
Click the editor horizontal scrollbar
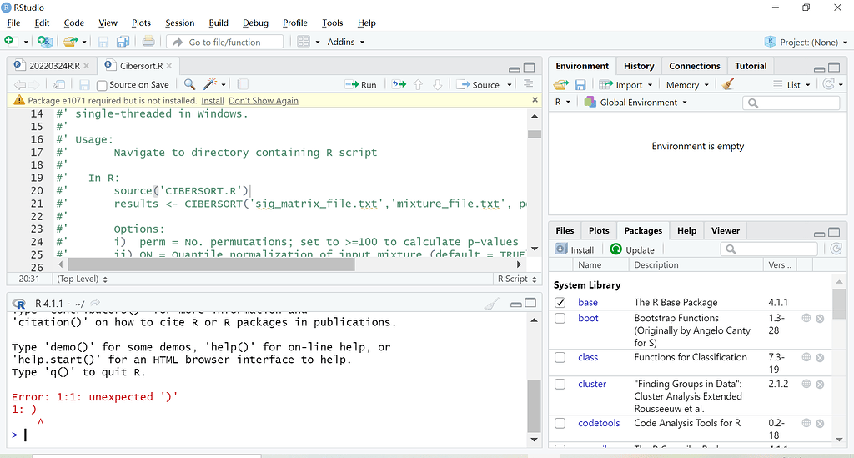tap(211, 264)
